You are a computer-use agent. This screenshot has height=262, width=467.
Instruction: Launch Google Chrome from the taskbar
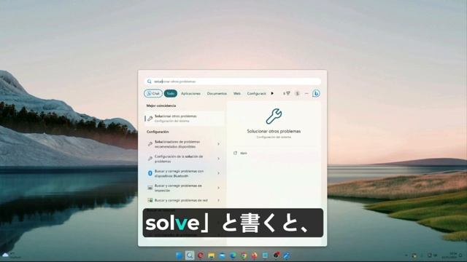(x=244, y=255)
